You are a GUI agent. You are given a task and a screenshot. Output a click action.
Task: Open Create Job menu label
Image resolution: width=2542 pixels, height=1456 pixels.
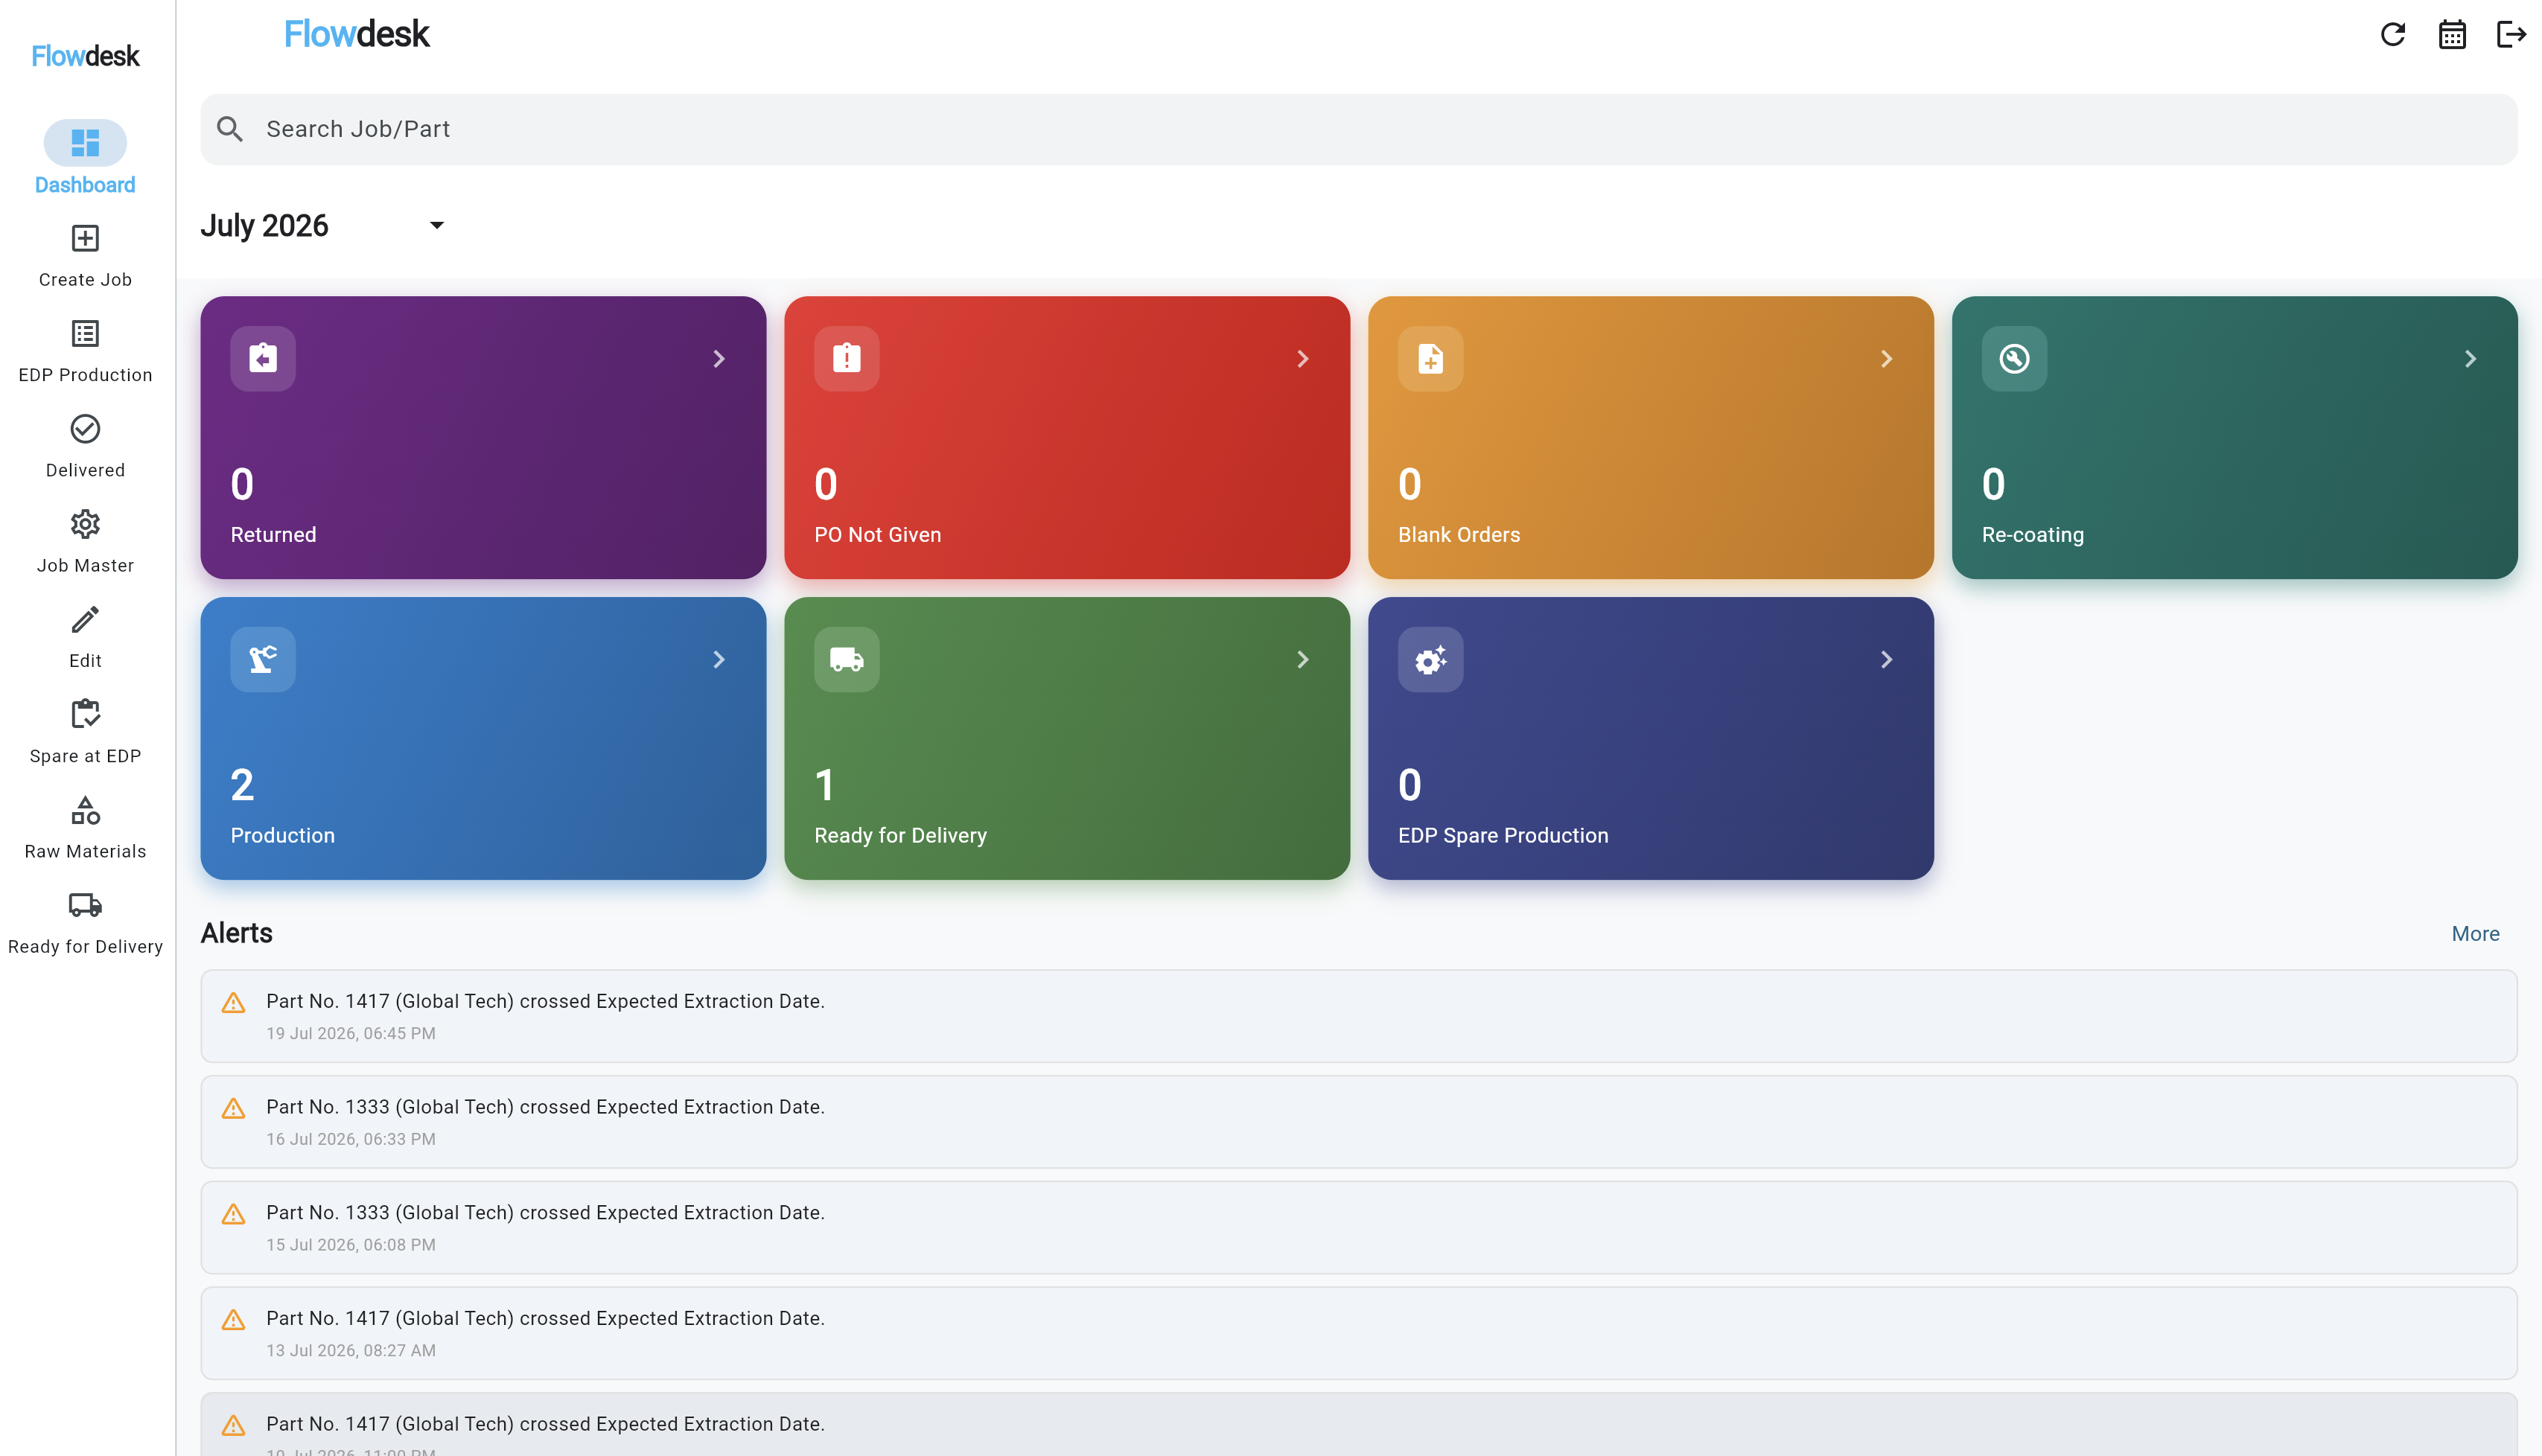pyautogui.click(x=85, y=280)
